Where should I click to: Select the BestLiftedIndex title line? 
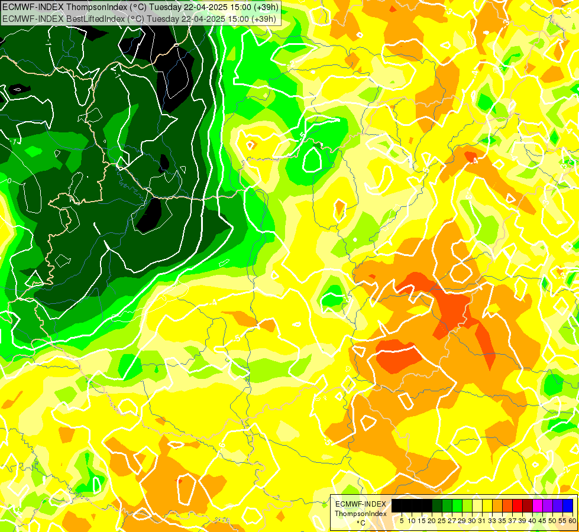coord(139,18)
